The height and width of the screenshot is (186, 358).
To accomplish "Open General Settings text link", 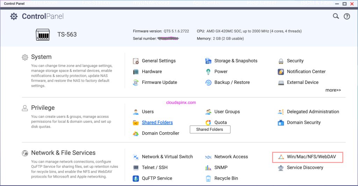I will (x=159, y=61).
